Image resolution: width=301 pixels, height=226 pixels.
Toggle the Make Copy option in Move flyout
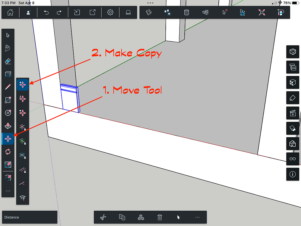pyautogui.click(x=23, y=84)
